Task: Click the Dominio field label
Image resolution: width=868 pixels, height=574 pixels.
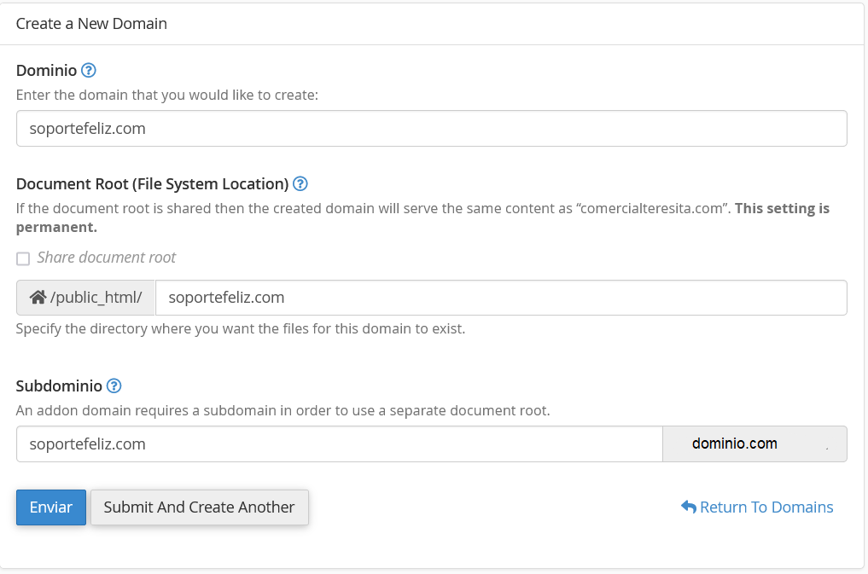Action: [x=46, y=70]
